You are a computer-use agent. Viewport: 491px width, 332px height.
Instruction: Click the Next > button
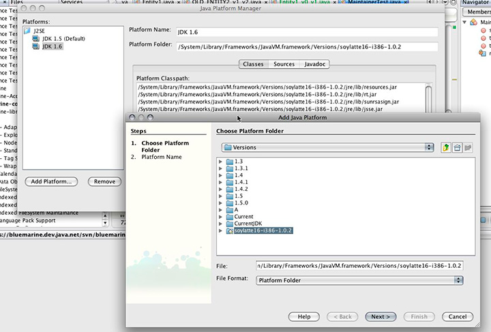[381, 317]
